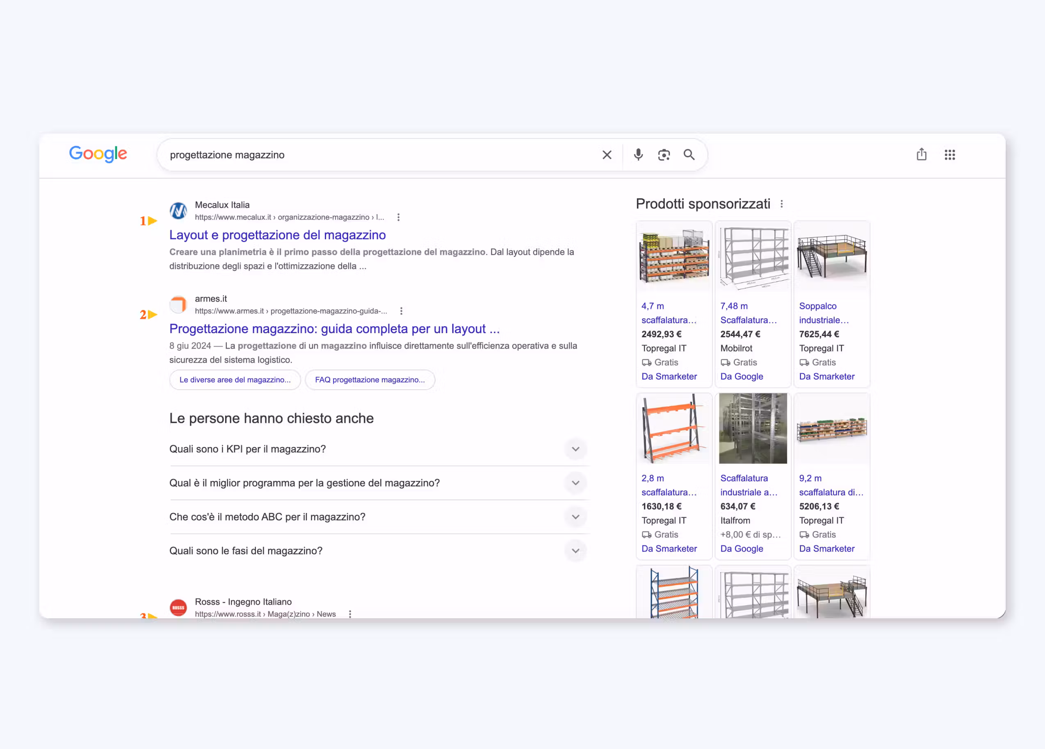This screenshot has height=749, width=1045.
Task: Click '4,7 m scaffalatura...' product title
Action: (669, 313)
